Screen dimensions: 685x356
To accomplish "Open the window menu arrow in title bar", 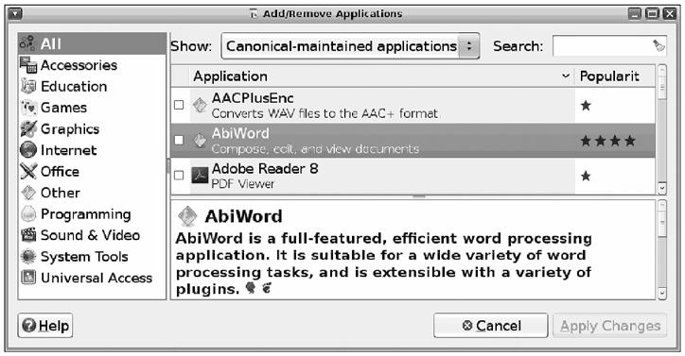I will 15,13.
